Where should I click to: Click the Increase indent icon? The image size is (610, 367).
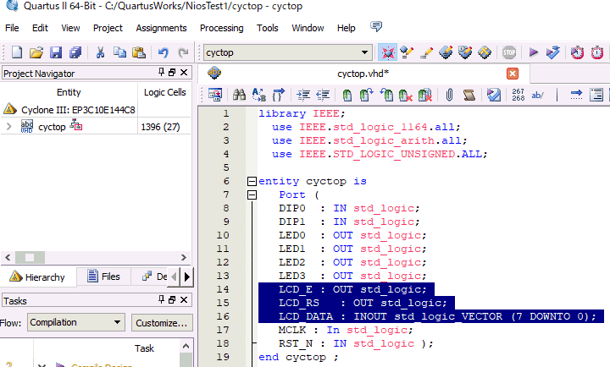coord(303,95)
